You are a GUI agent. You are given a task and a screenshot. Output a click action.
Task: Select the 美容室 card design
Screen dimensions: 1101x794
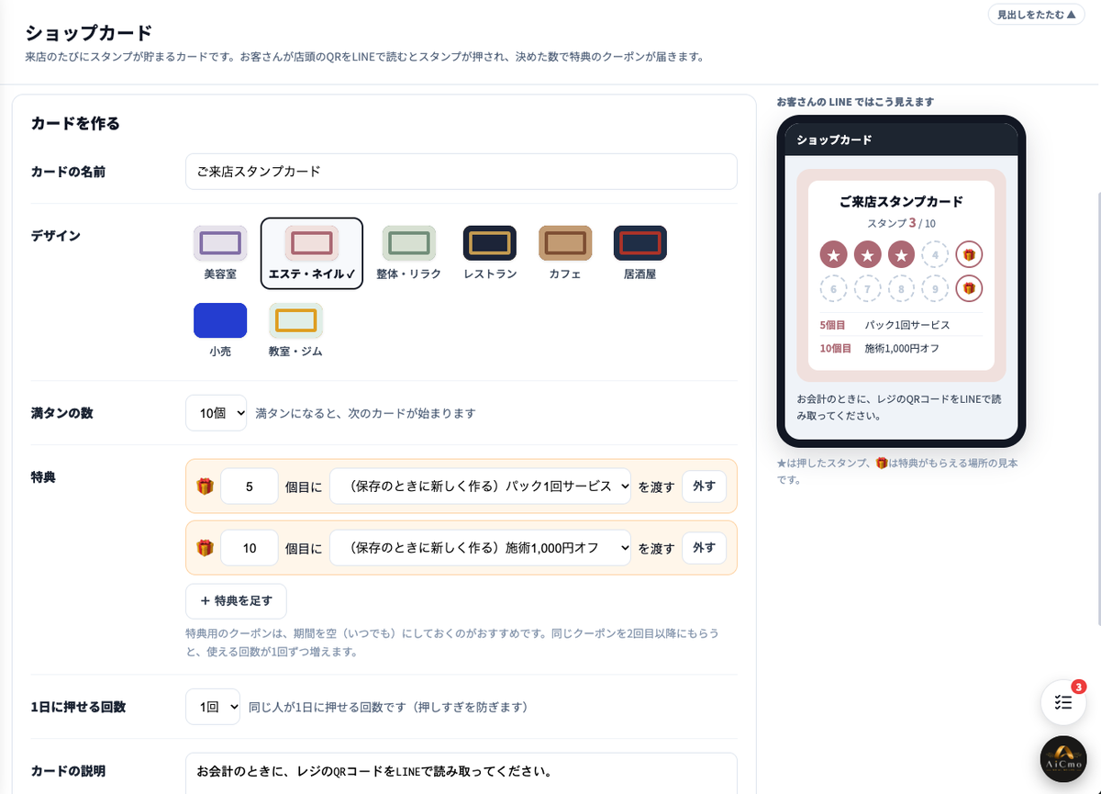[220, 253]
